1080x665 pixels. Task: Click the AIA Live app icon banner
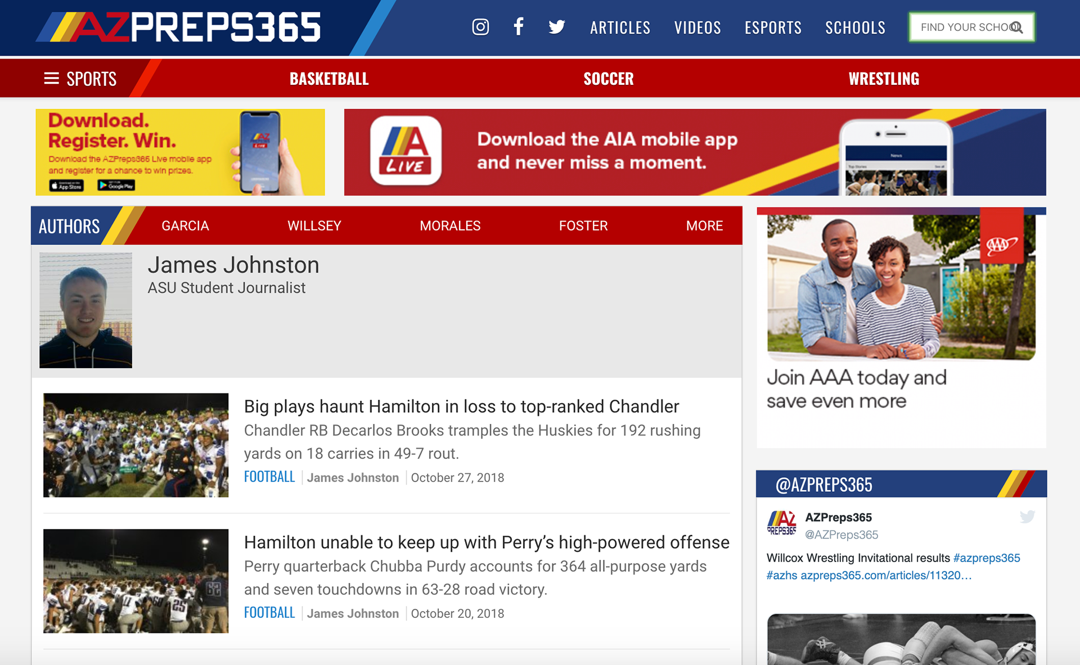(406, 151)
